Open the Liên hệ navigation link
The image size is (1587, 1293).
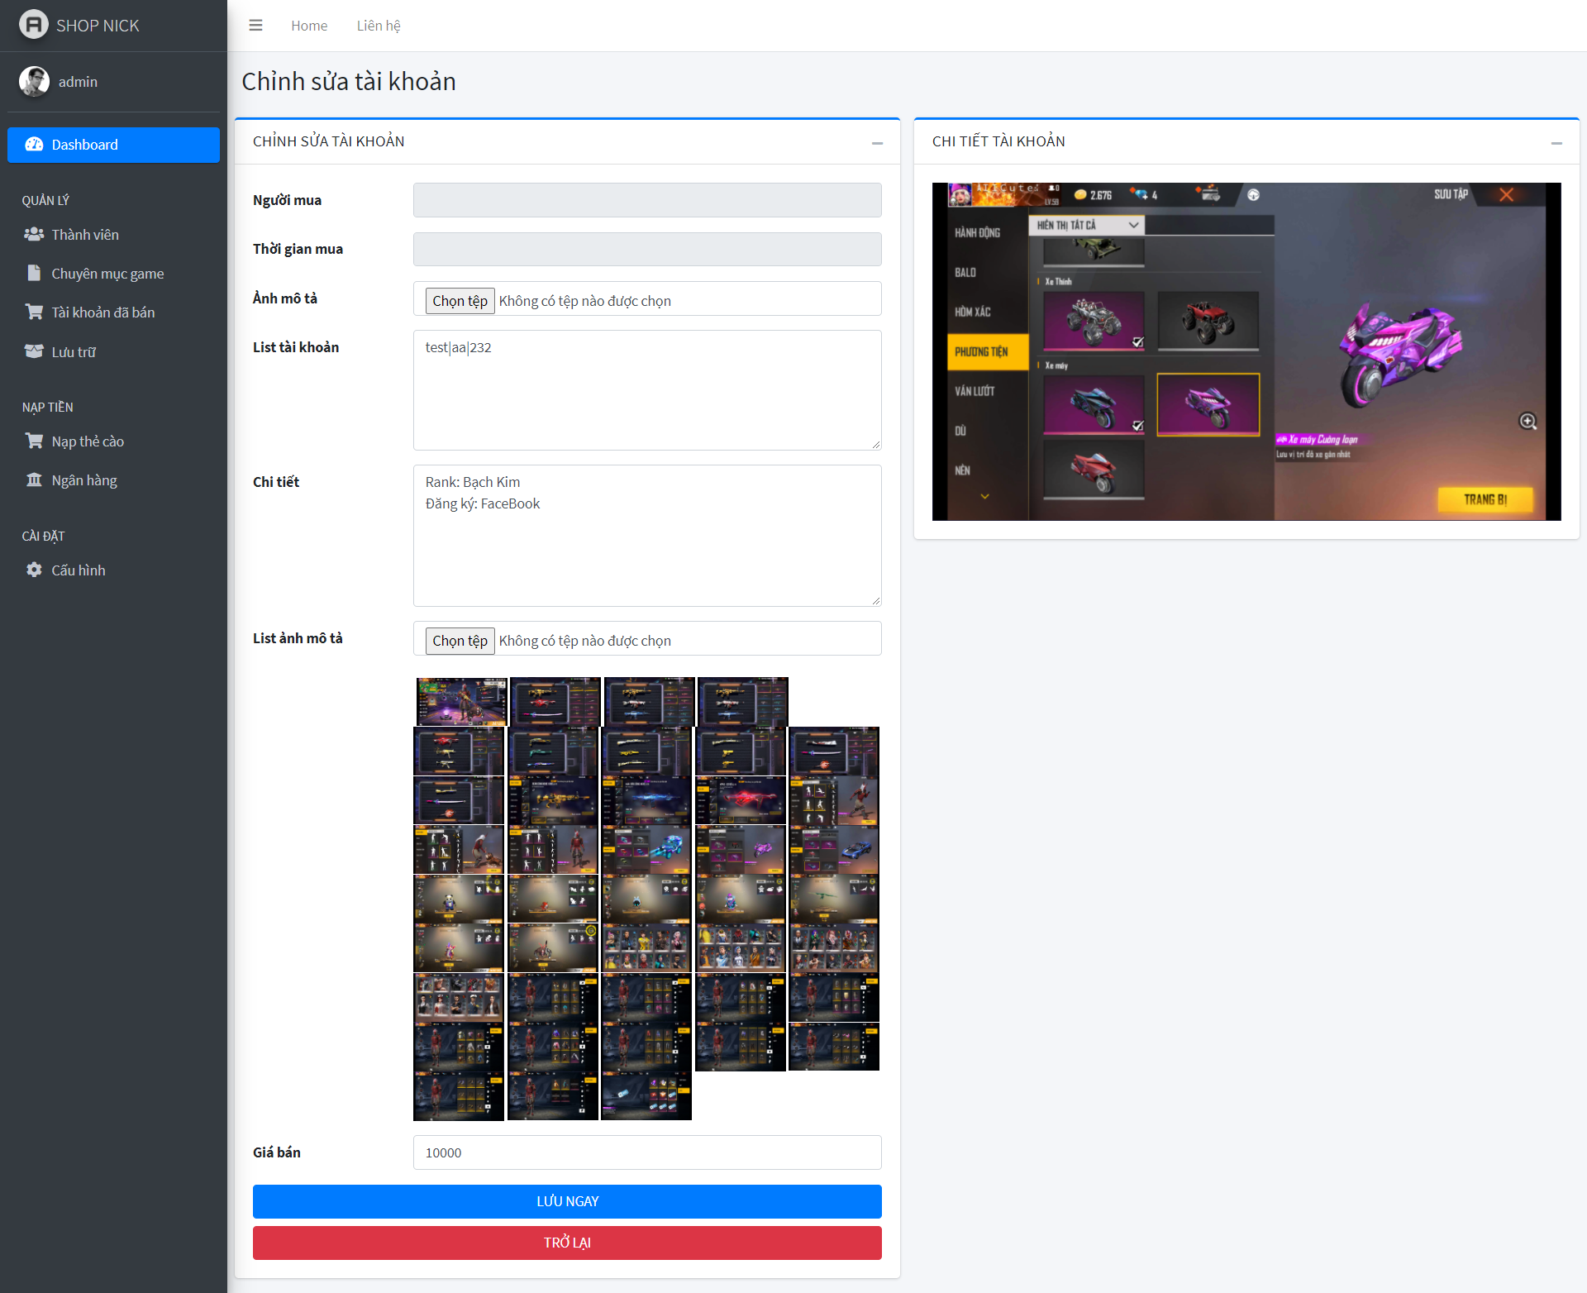point(379,26)
